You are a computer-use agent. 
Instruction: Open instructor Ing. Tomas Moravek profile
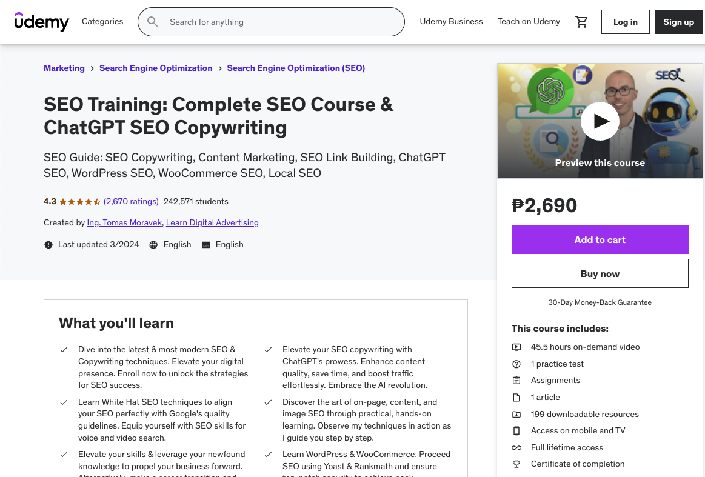pyautogui.click(x=124, y=222)
